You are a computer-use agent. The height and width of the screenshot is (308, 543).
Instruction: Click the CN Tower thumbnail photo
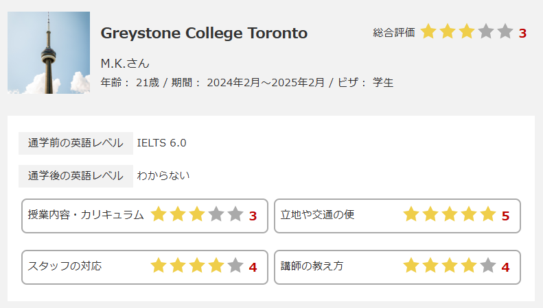(49, 53)
